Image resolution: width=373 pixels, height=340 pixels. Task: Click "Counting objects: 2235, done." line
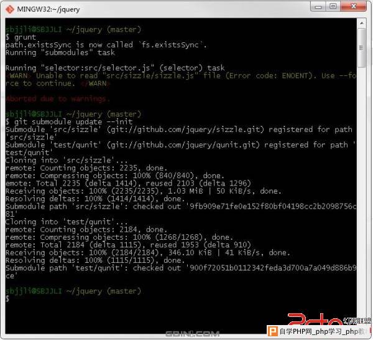point(86,168)
